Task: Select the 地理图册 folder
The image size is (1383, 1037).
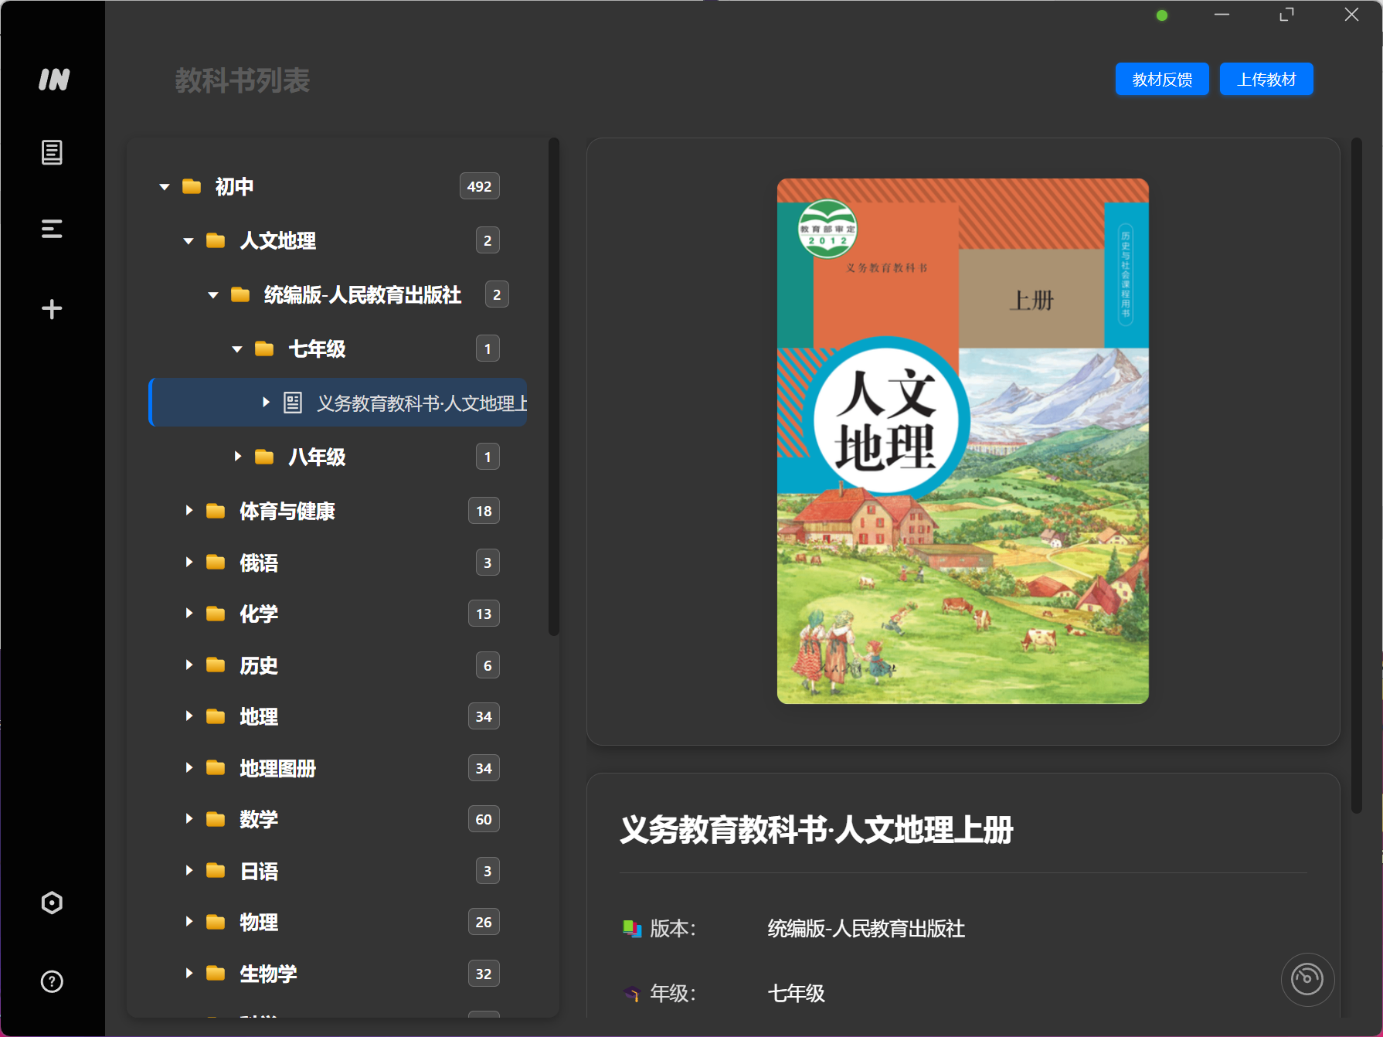Action: point(277,768)
